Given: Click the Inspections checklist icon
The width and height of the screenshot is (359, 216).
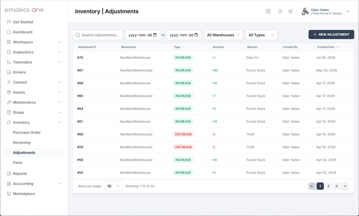Looking at the screenshot, I should [9, 52].
